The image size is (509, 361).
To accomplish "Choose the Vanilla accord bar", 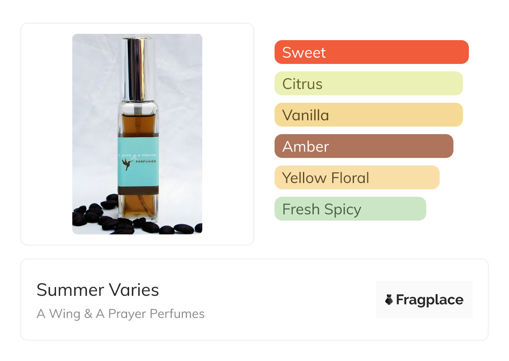I will pos(369,115).
